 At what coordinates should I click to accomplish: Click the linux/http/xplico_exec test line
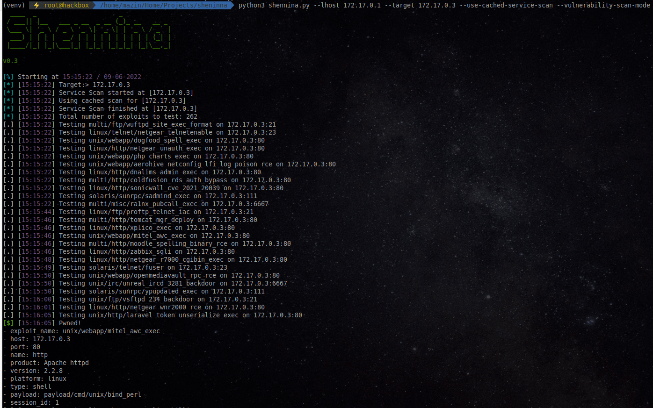point(119,228)
